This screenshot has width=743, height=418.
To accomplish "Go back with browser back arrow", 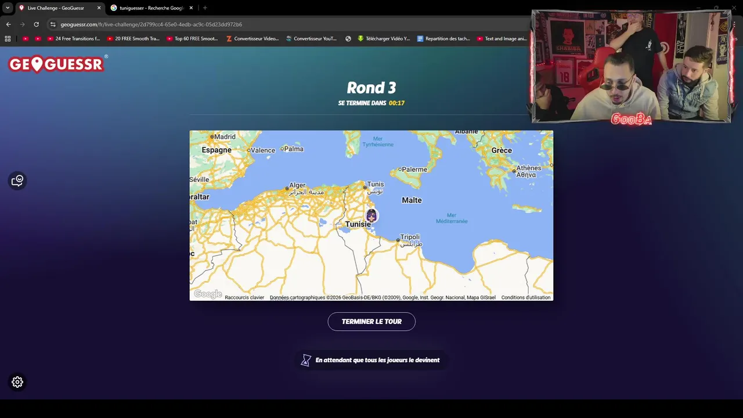I will pyautogui.click(x=8, y=24).
